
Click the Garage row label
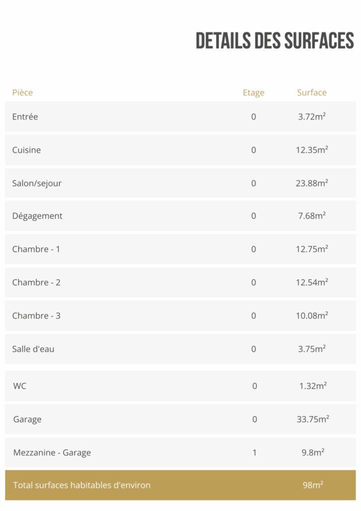(x=27, y=419)
